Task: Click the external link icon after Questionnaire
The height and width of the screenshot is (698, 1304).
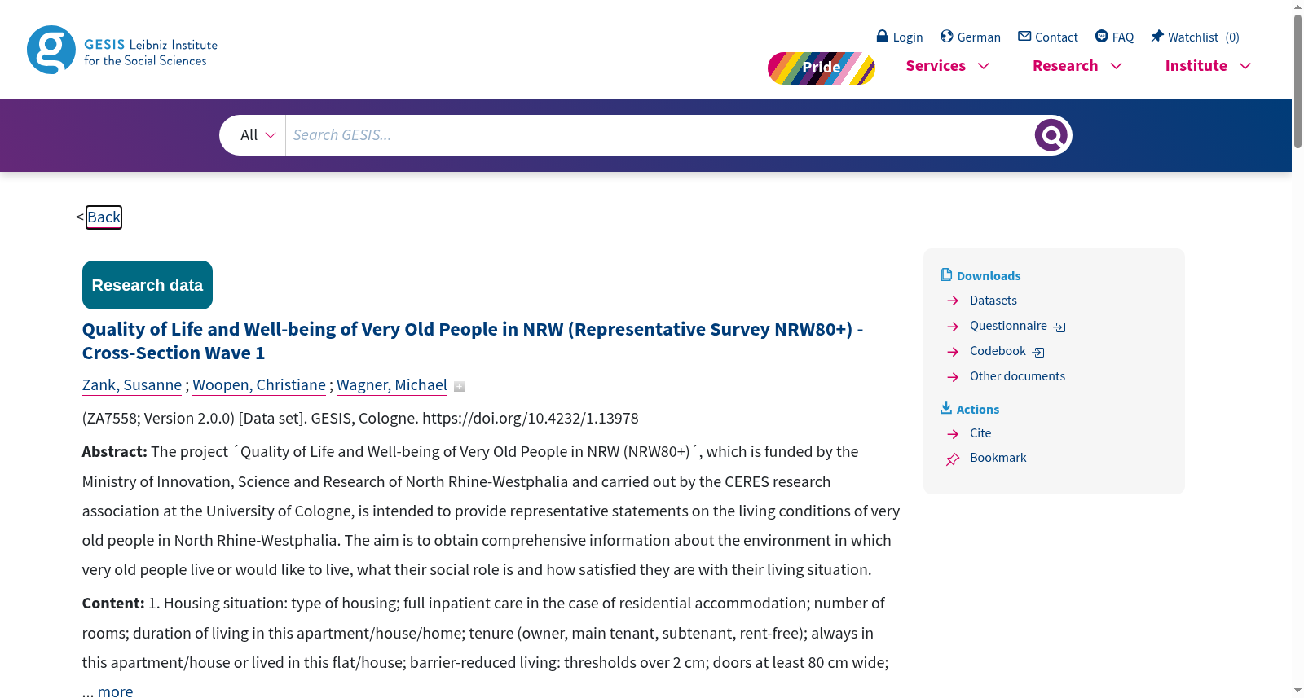Action: (1059, 327)
